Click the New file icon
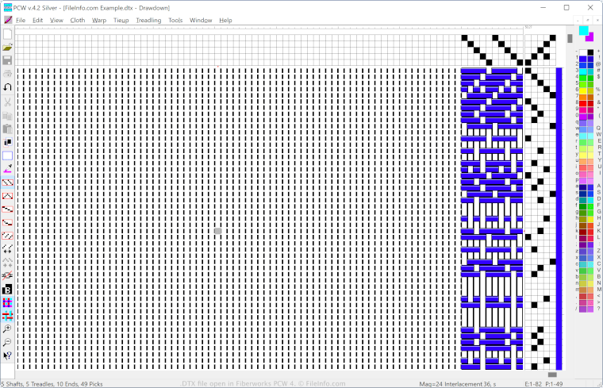Screen dimensions: 603x388 [x=7, y=34]
